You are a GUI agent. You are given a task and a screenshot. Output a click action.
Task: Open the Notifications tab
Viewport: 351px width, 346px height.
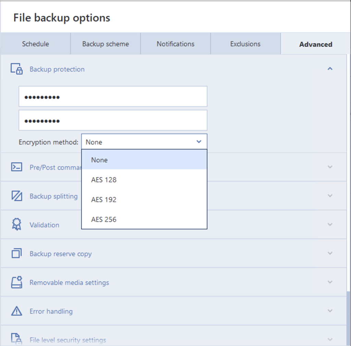tap(175, 44)
